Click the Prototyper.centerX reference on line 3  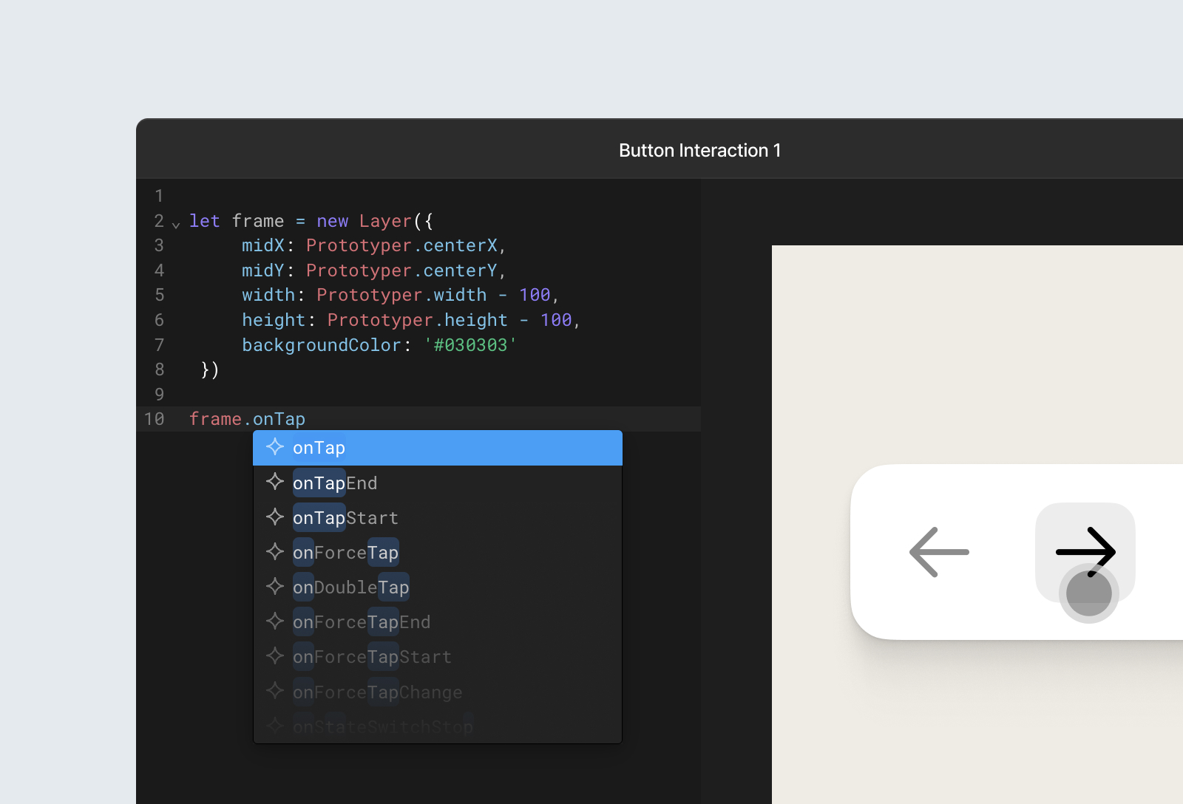pos(402,245)
